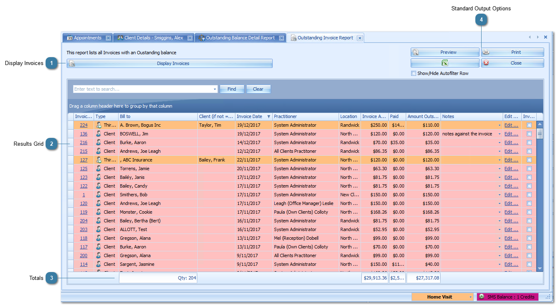Screen dimensions: 557x306
Task: Click the grid scrollbar down arrow
Action: (x=540, y=269)
